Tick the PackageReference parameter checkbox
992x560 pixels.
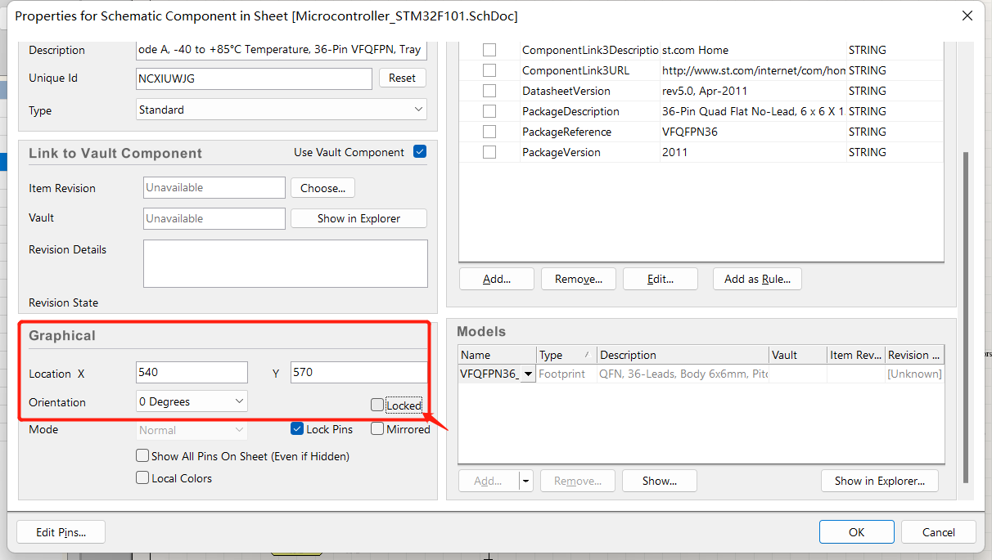489,132
